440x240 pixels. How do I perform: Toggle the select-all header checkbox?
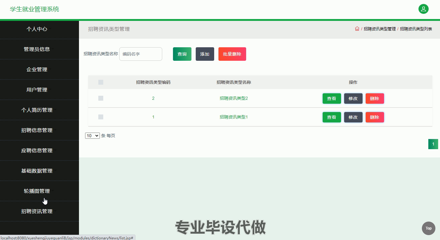pyautogui.click(x=101, y=82)
